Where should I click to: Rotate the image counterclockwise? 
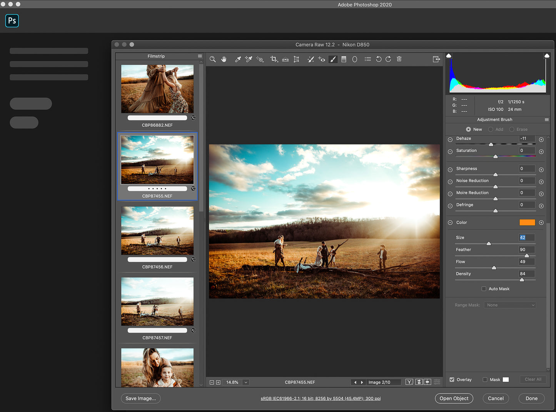coord(379,59)
